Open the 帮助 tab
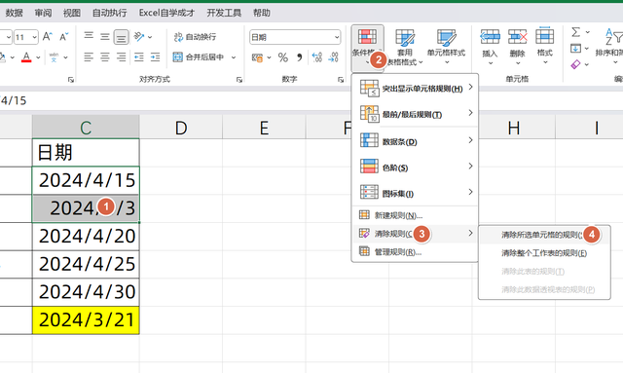The image size is (623, 373). (x=262, y=13)
